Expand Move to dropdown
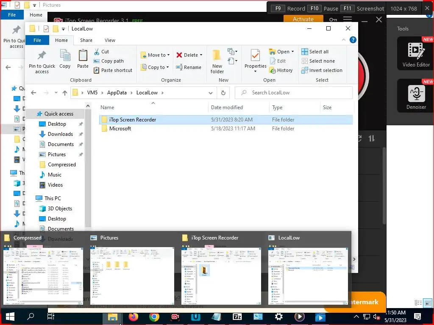Viewport: 434px width, 325px height. click(x=168, y=55)
